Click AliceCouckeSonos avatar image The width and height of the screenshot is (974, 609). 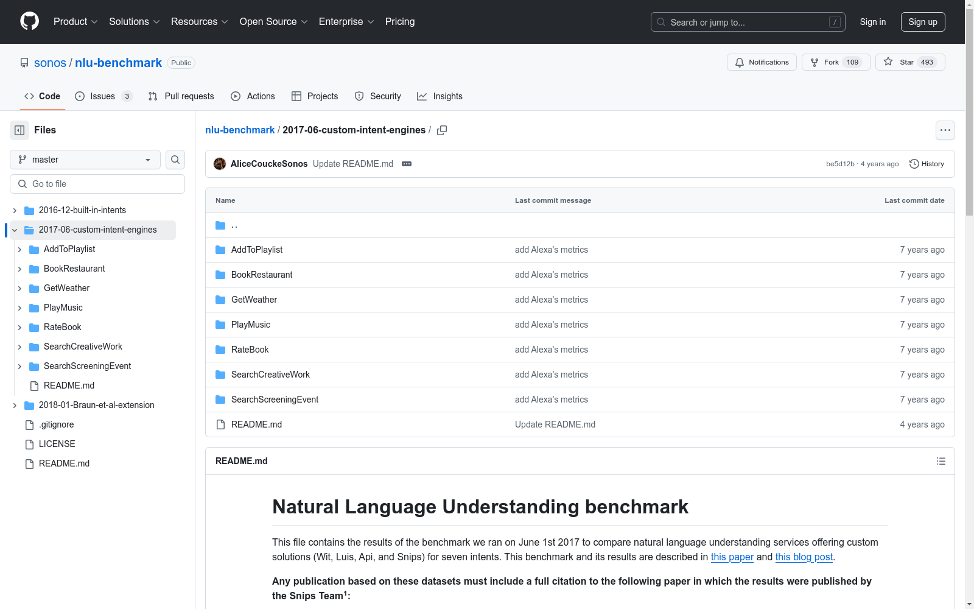220,164
